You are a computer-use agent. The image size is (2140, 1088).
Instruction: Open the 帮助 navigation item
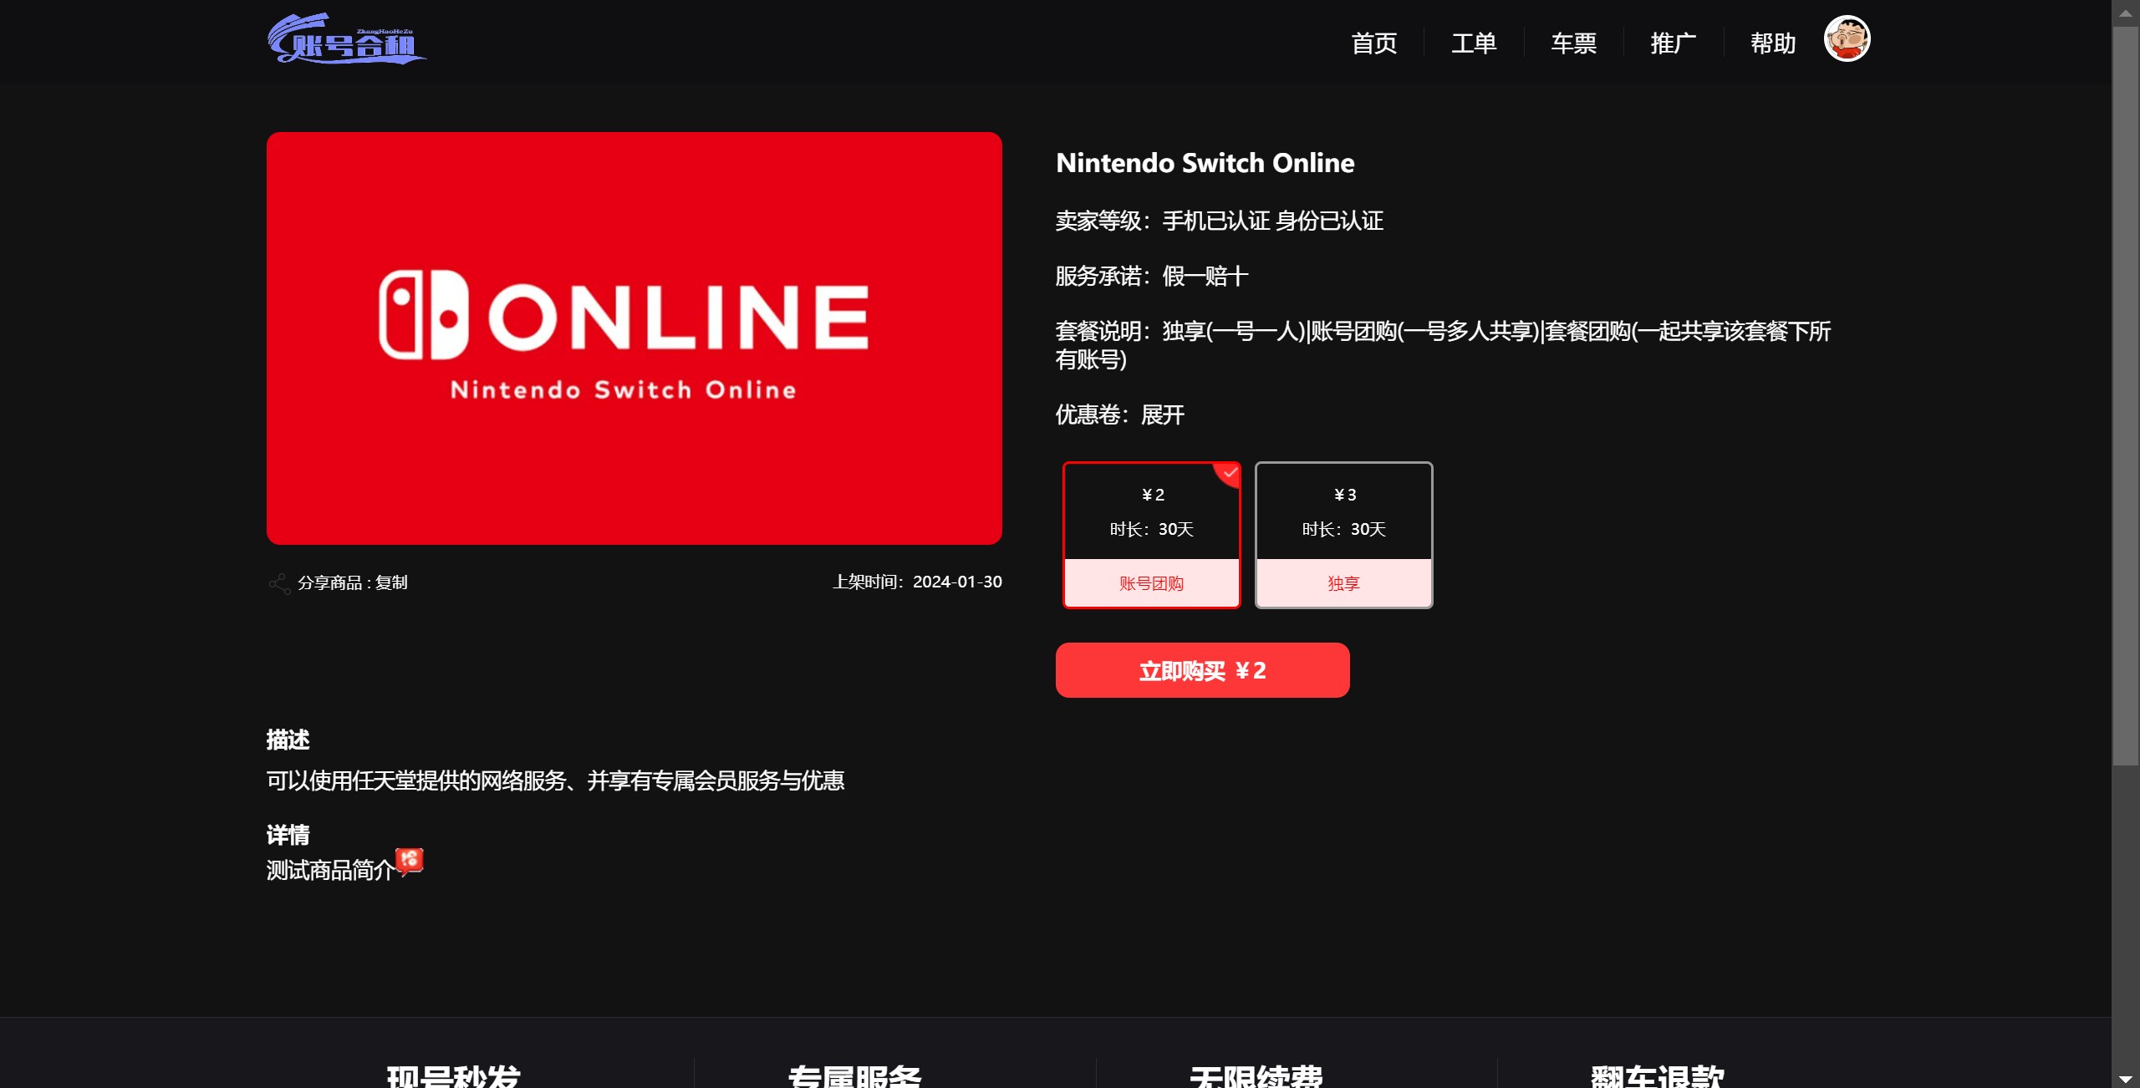(x=1773, y=43)
